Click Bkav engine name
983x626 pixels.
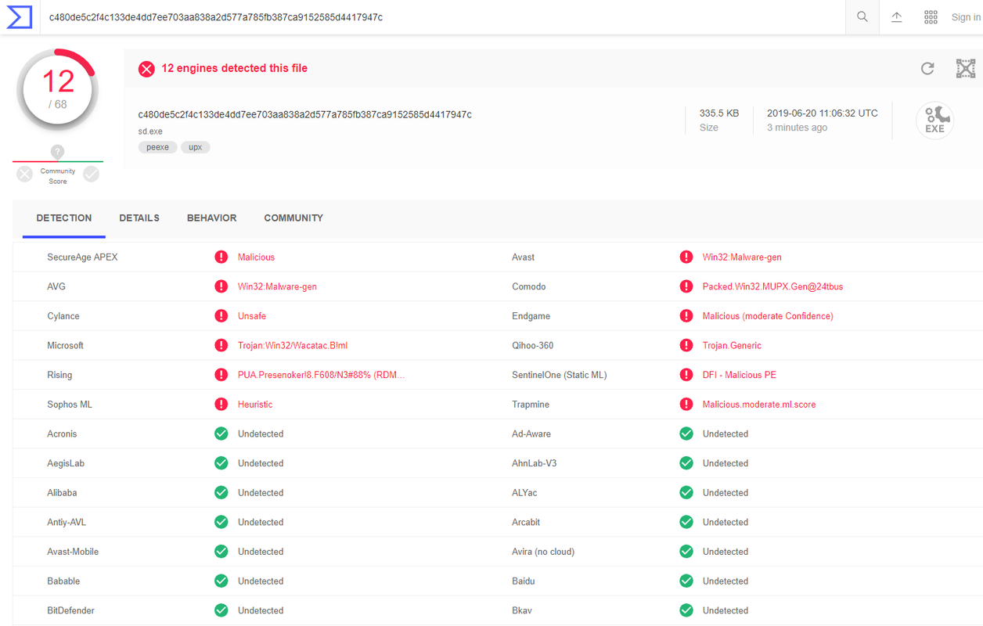(x=522, y=610)
